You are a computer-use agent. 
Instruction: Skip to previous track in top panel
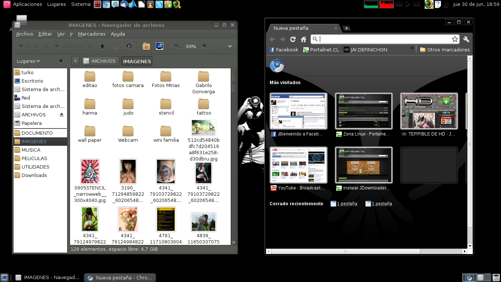pos(399,4)
